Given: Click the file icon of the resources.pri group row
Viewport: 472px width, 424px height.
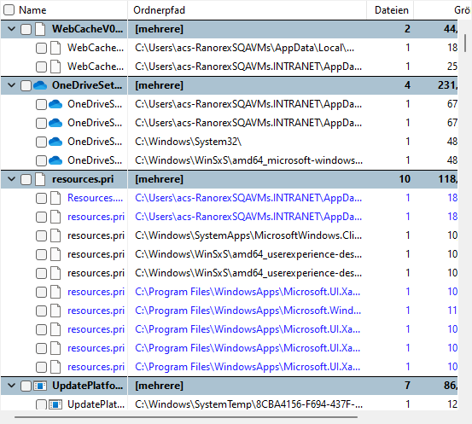Looking at the screenshot, I should coord(40,179).
